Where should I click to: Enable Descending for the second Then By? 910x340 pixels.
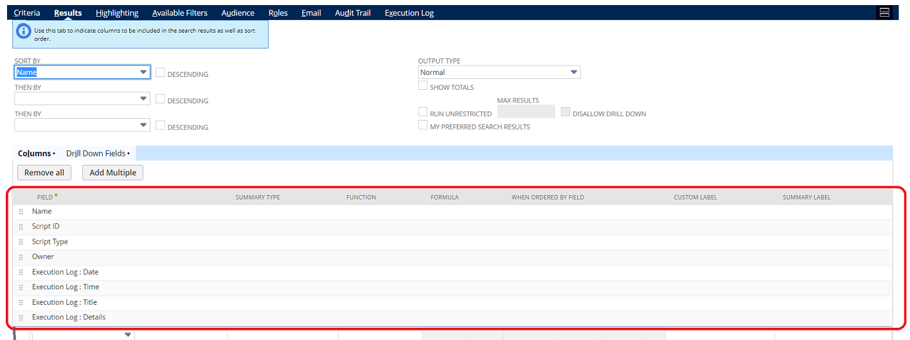pyautogui.click(x=160, y=125)
